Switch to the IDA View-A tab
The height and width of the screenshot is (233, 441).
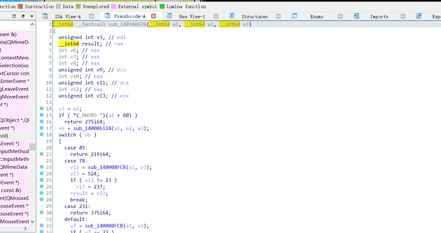[x=68, y=16]
